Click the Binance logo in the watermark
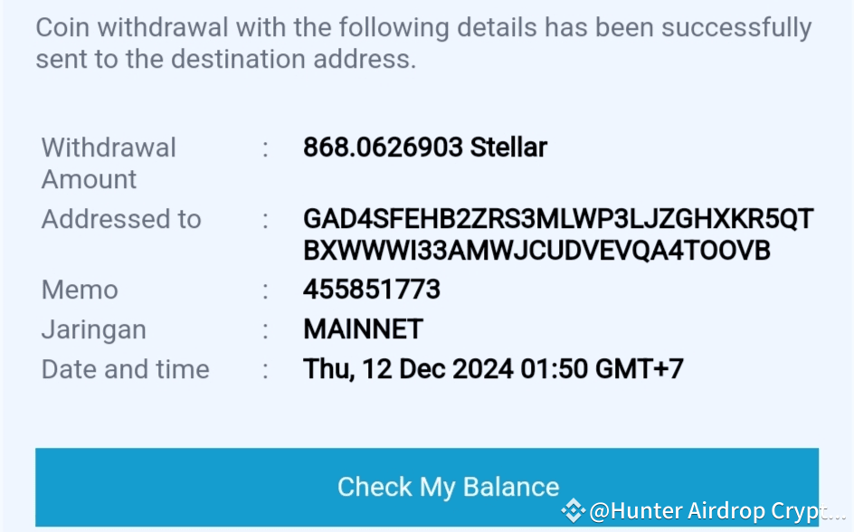 pyautogui.click(x=574, y=511)
